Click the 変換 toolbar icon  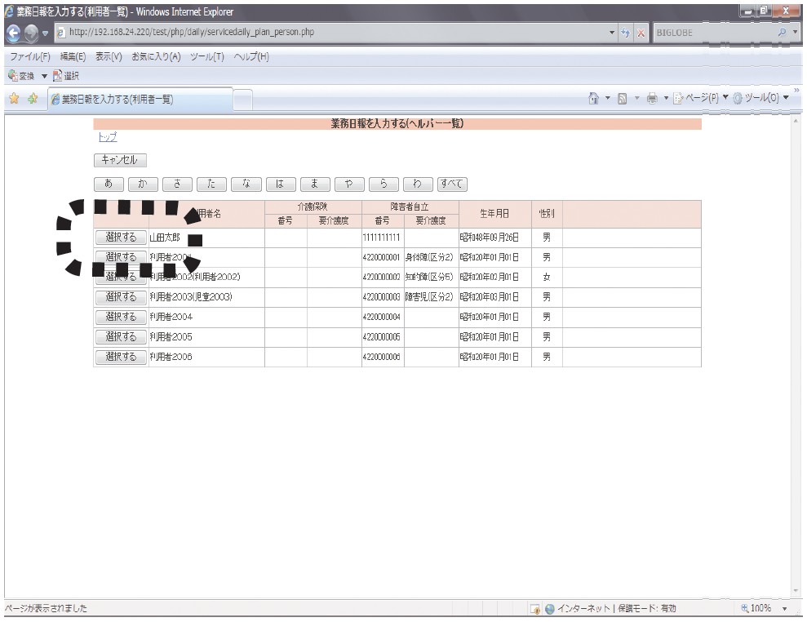pos(21,76)
